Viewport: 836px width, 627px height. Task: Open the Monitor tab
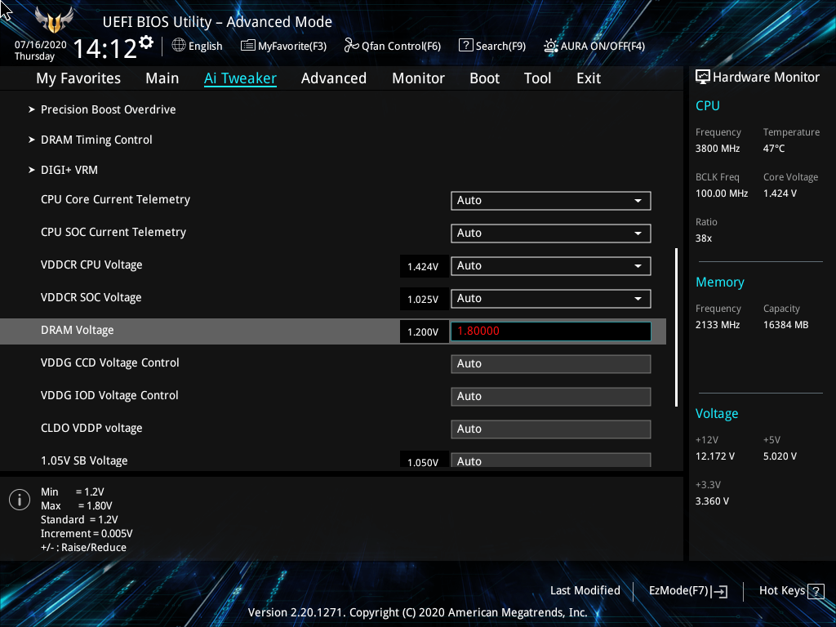[x=418, y=78]
